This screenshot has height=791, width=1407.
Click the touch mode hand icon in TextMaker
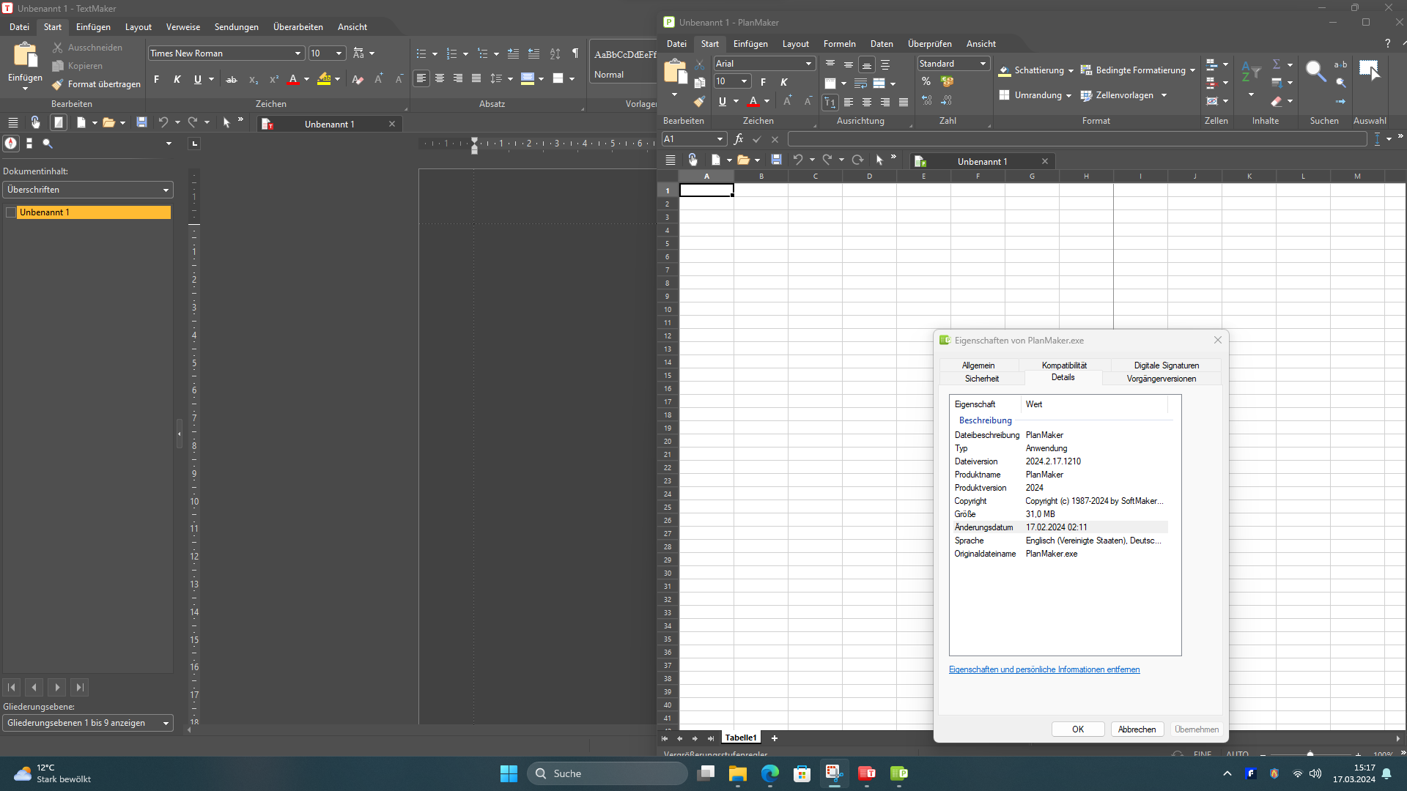tap(35, 122)
